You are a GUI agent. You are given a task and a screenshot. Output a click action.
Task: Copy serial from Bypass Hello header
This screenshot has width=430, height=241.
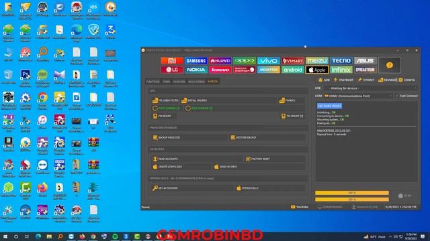(182, 179)
